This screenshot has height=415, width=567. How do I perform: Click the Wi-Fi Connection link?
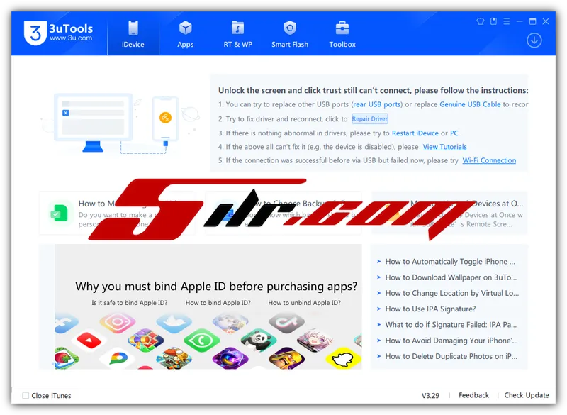coord(489,160)
